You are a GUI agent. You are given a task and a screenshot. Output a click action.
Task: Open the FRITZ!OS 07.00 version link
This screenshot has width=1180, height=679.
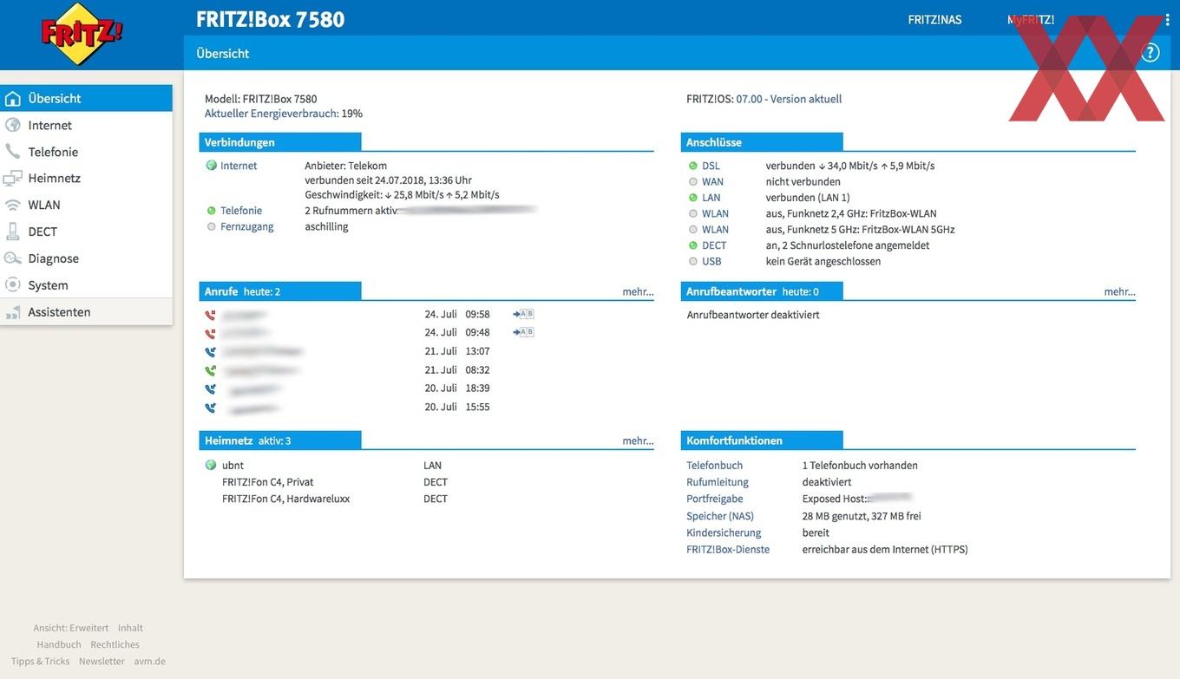tap(789, 99)
